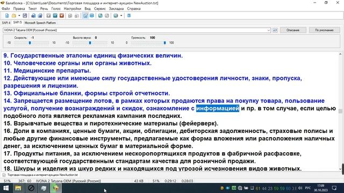Click the 0:28:03 status bar time
The height and width of the screenshot is (193, 344).
tap(187, 181)
